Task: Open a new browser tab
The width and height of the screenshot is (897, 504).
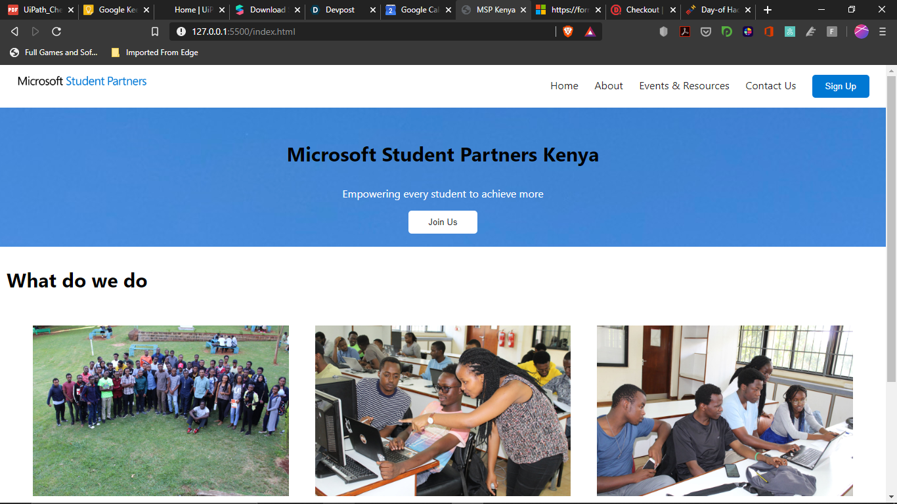Action: (768, 10)
